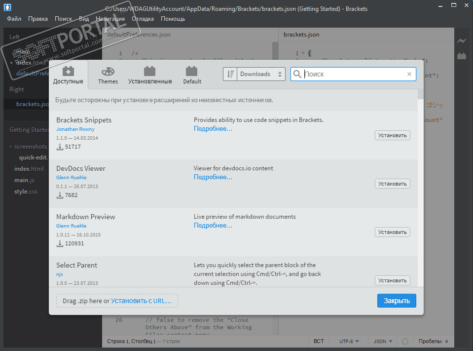Install the DevDocs Viewer extension
The image size is (473, 351).
click(393, 184)
